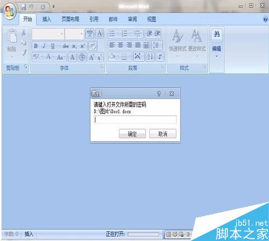Toggle Show/Hide paragraph marks

[160, 57]
